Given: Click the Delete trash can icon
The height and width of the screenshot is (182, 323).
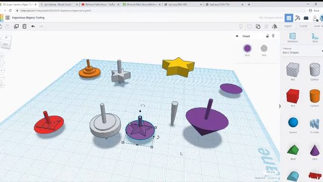Looking at the screenshot, I should click(x=25, y=26).
